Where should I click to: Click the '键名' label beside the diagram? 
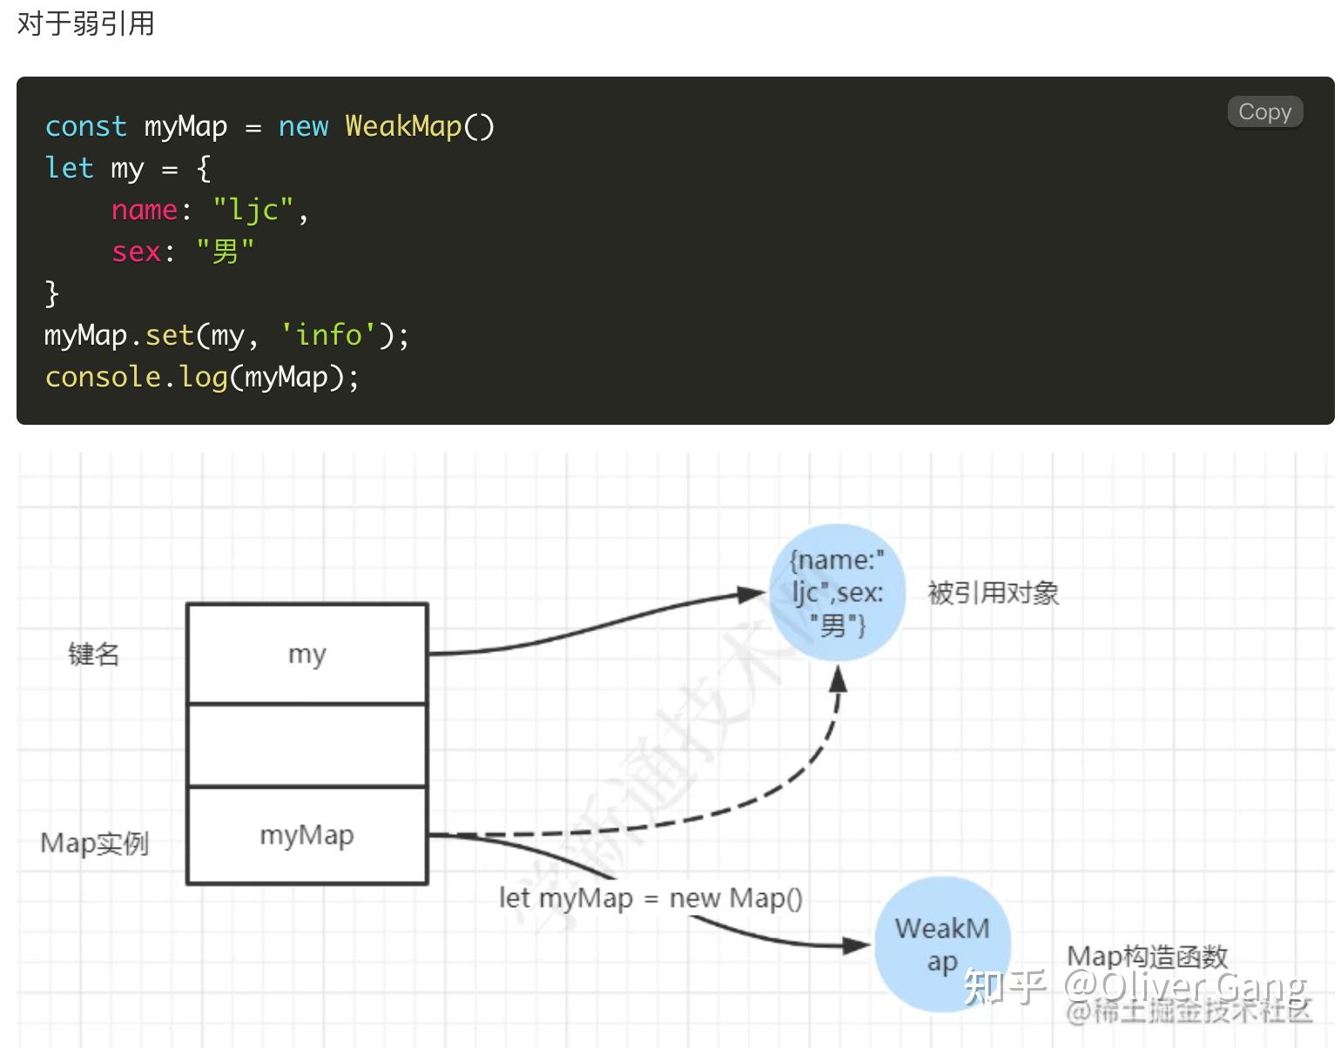(91, 654)
